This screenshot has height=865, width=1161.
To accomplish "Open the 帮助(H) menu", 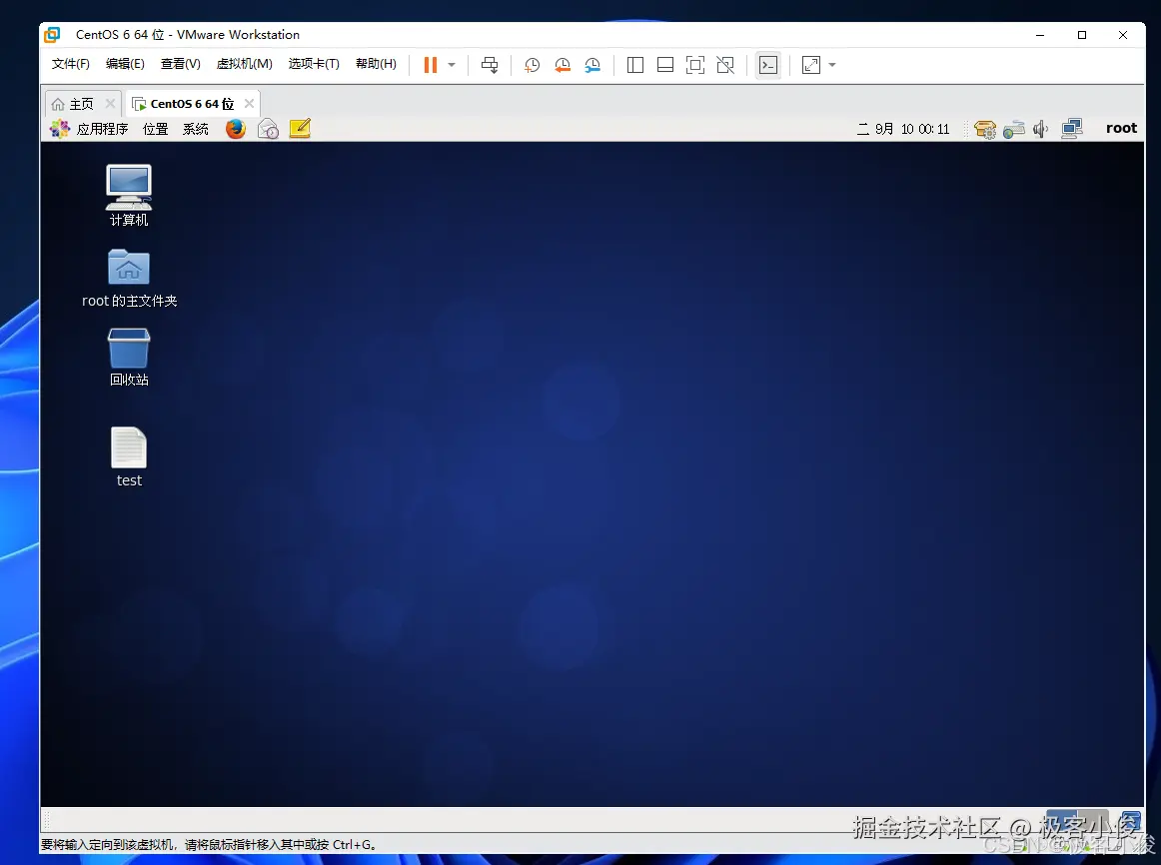I will tap(376, 64).
